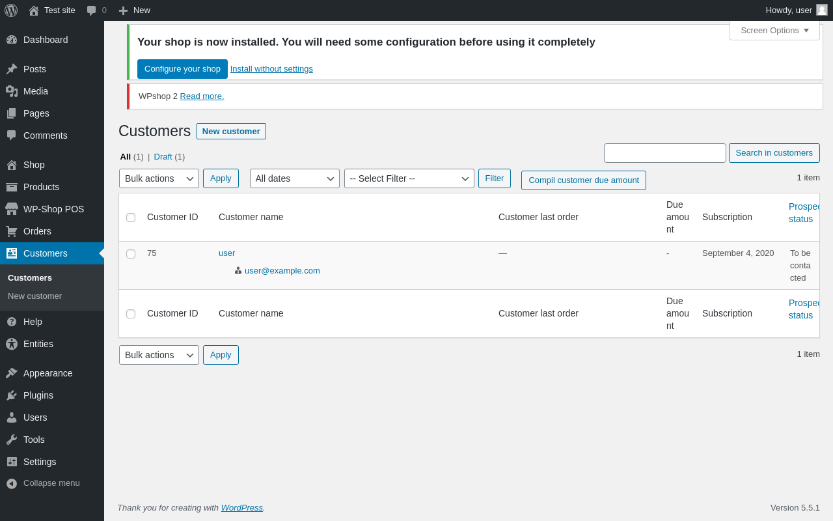This screenshot has width=833, height=521.
Task: Open the All dates dropdown
Action: [295, 178]
